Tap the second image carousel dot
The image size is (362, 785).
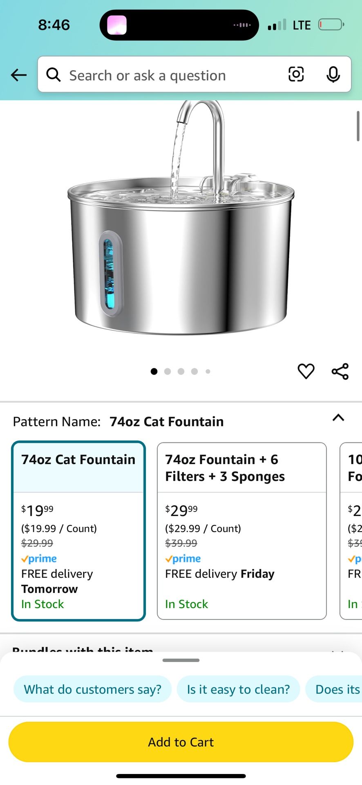click(x=168, y=371)
